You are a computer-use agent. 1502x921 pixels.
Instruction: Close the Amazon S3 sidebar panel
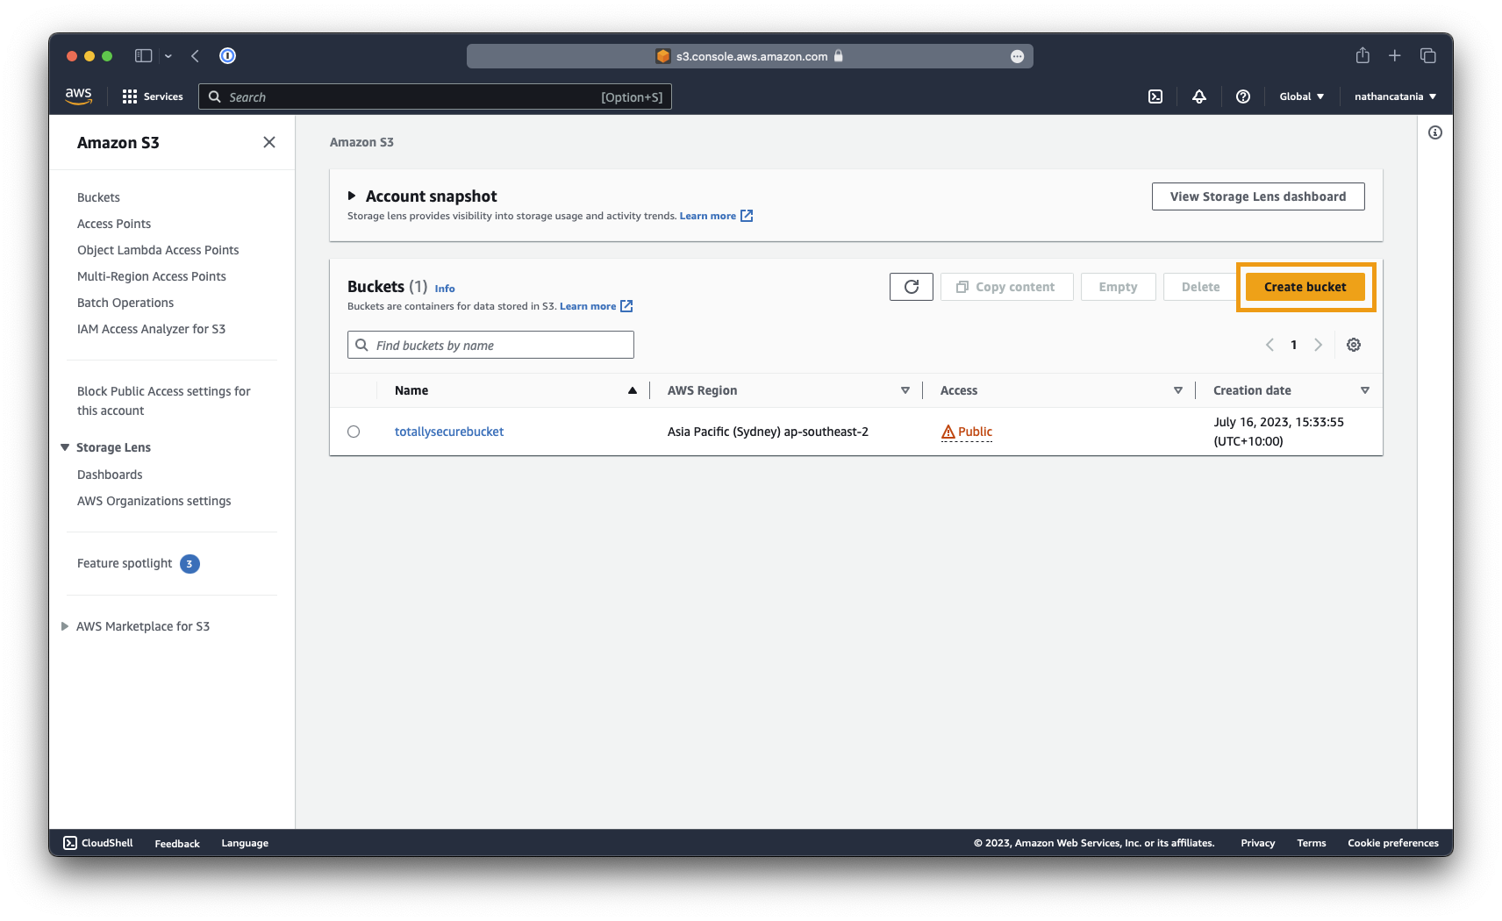point(269,142)
